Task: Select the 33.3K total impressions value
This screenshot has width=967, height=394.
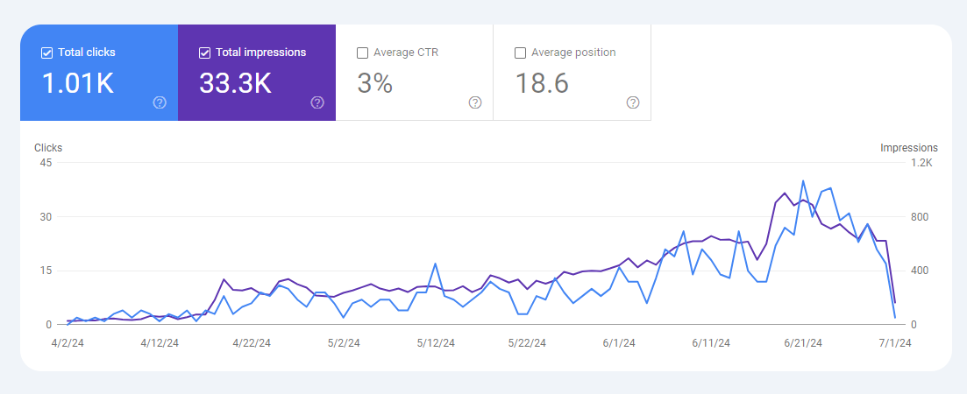Action: pos(235,83)
